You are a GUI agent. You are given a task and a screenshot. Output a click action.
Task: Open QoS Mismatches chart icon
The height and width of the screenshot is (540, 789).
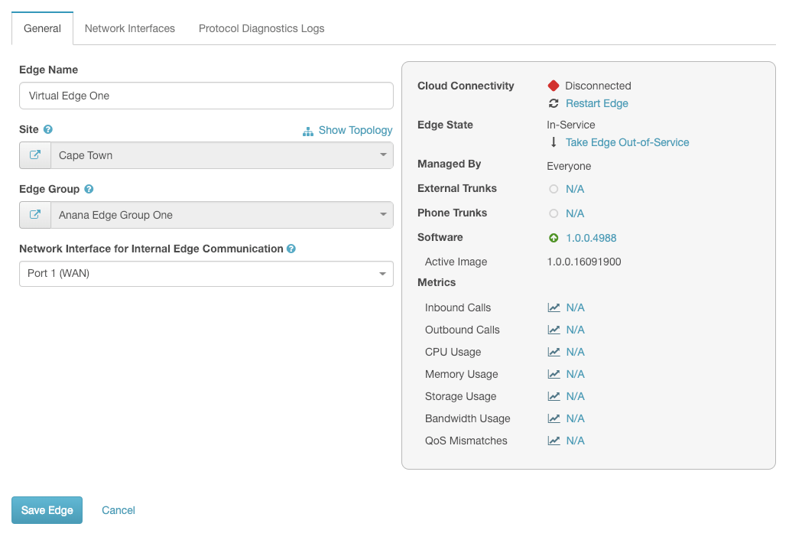click(x=554, y=441)
